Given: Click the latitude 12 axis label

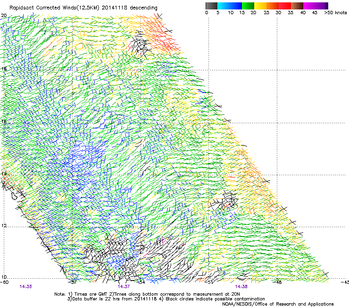Looking at the screenshot, I should [x=4, y=226].
